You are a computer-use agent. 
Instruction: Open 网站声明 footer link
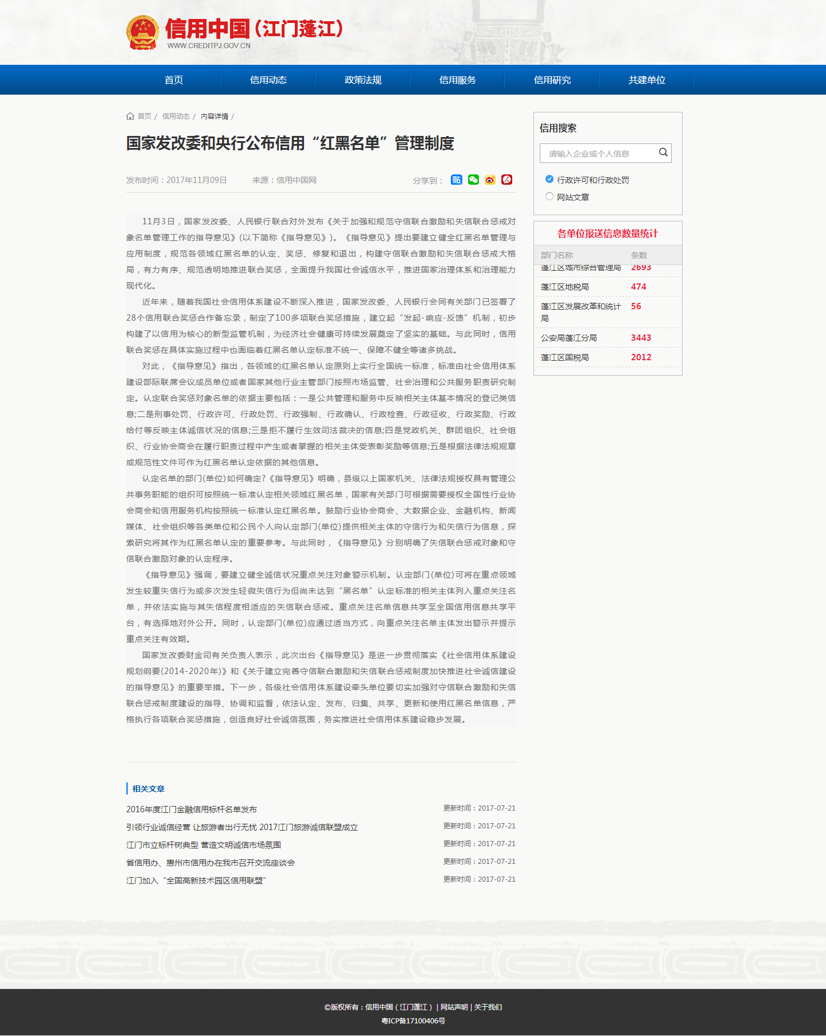pyautogui.click(x=454, y=1007)
